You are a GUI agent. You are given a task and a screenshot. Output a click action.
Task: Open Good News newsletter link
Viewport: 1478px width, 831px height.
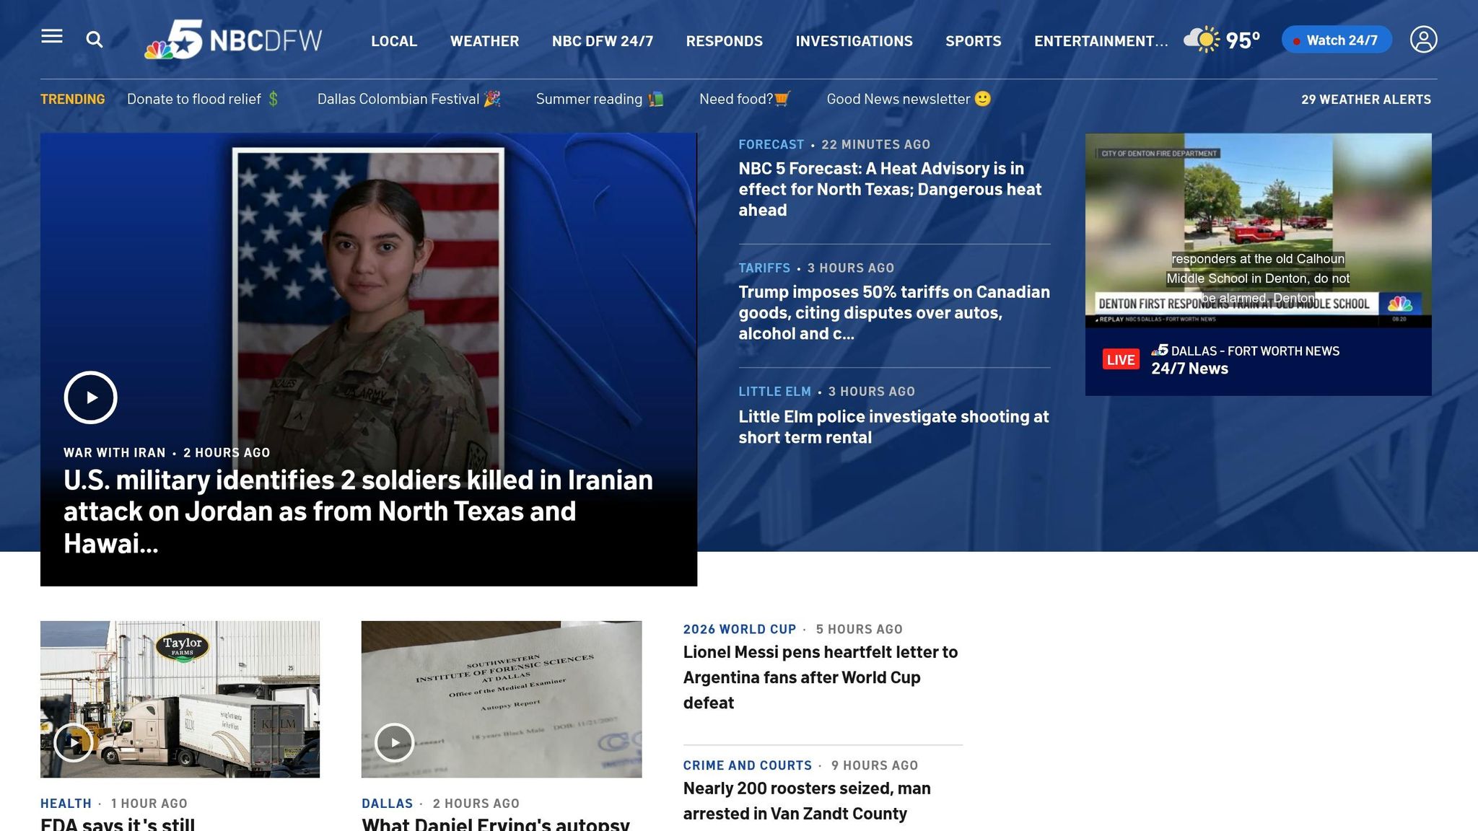click(909, 99)
